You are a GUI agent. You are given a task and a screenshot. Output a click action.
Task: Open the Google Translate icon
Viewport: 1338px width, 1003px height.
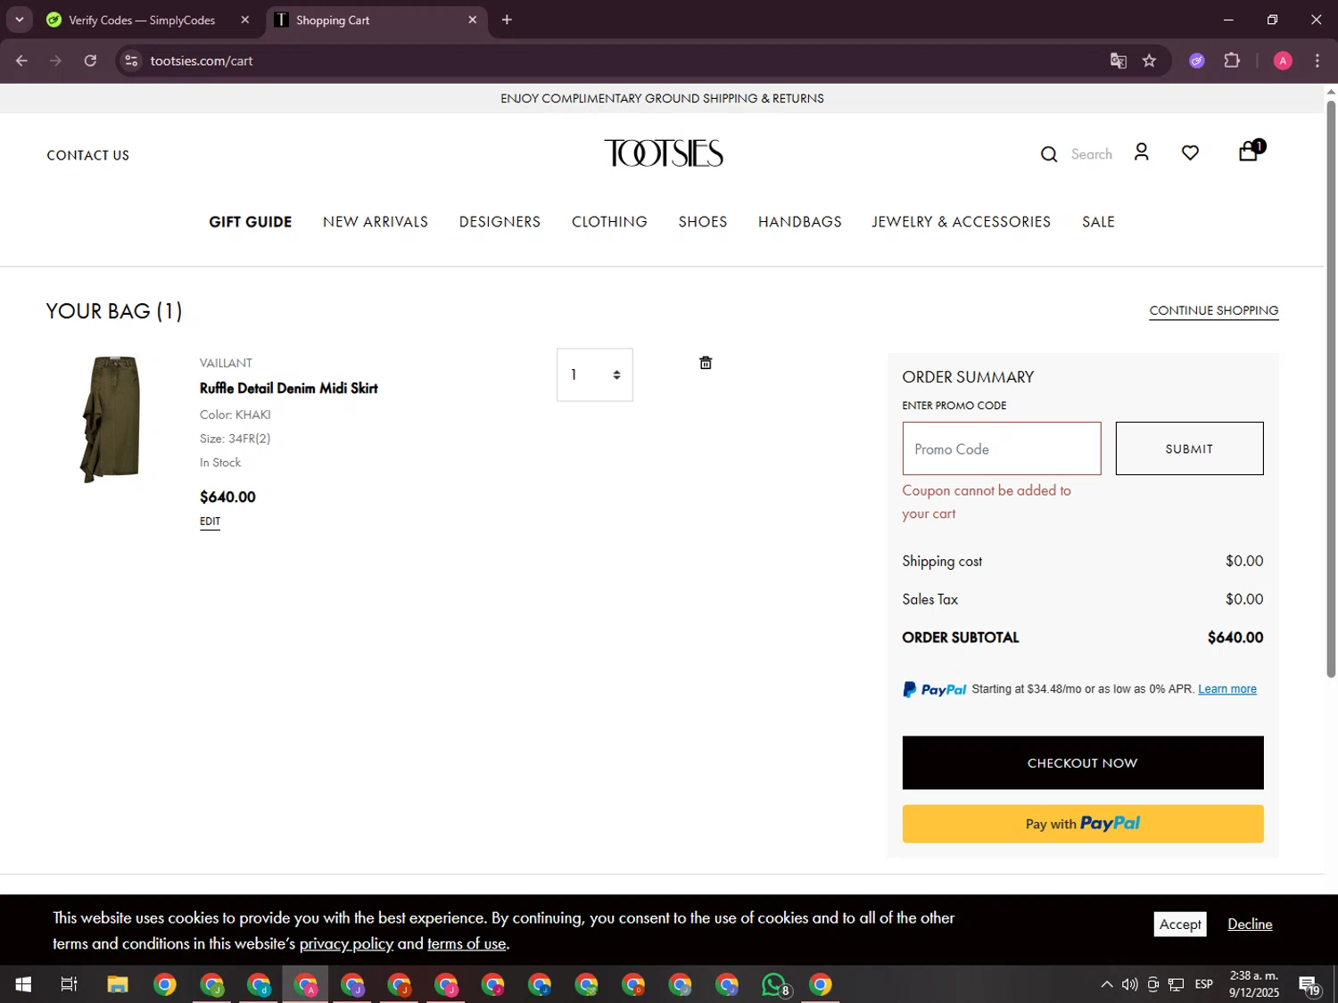(x=1118, y=61)
